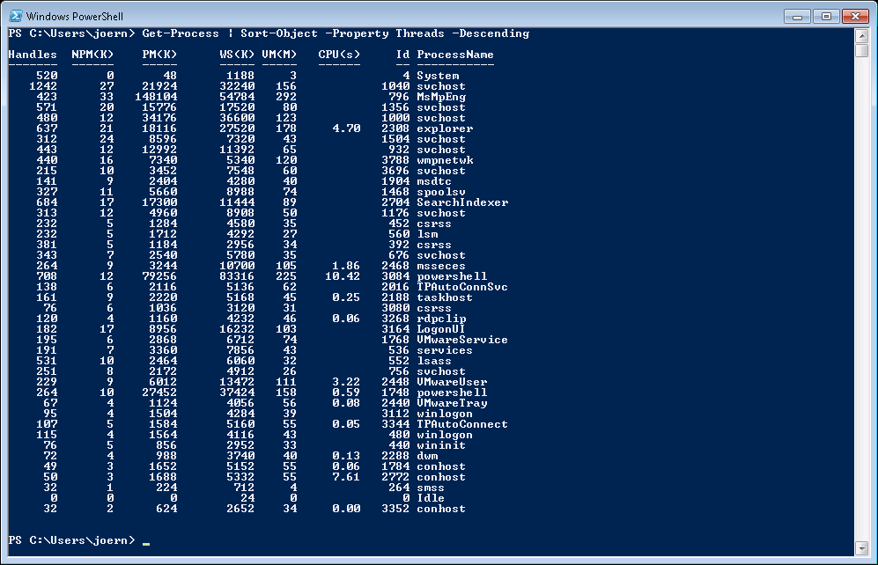
Task: Click the wininit process name
Action: click(441, 446)
